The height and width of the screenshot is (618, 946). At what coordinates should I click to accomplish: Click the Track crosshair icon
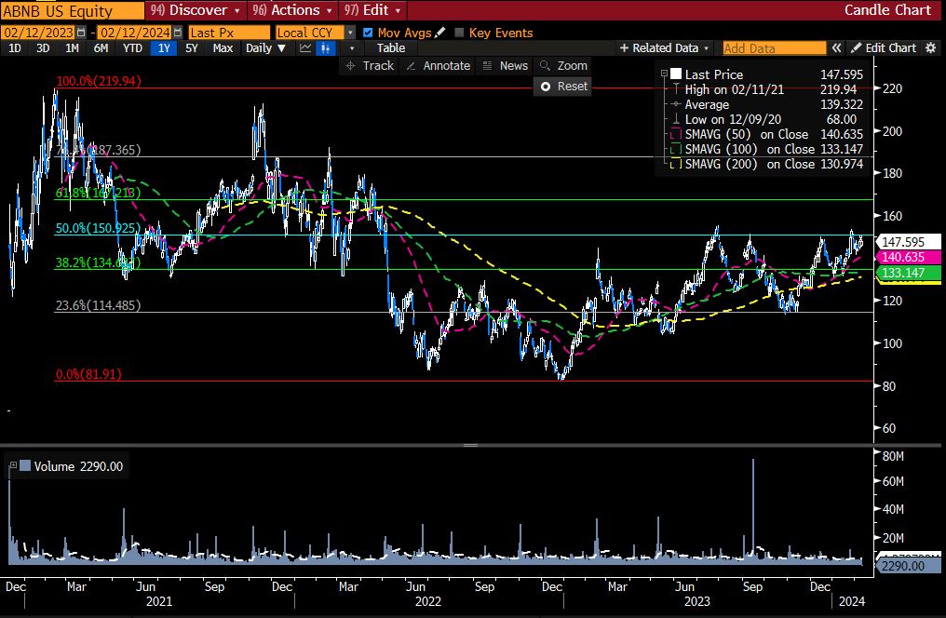coord(350,66)
